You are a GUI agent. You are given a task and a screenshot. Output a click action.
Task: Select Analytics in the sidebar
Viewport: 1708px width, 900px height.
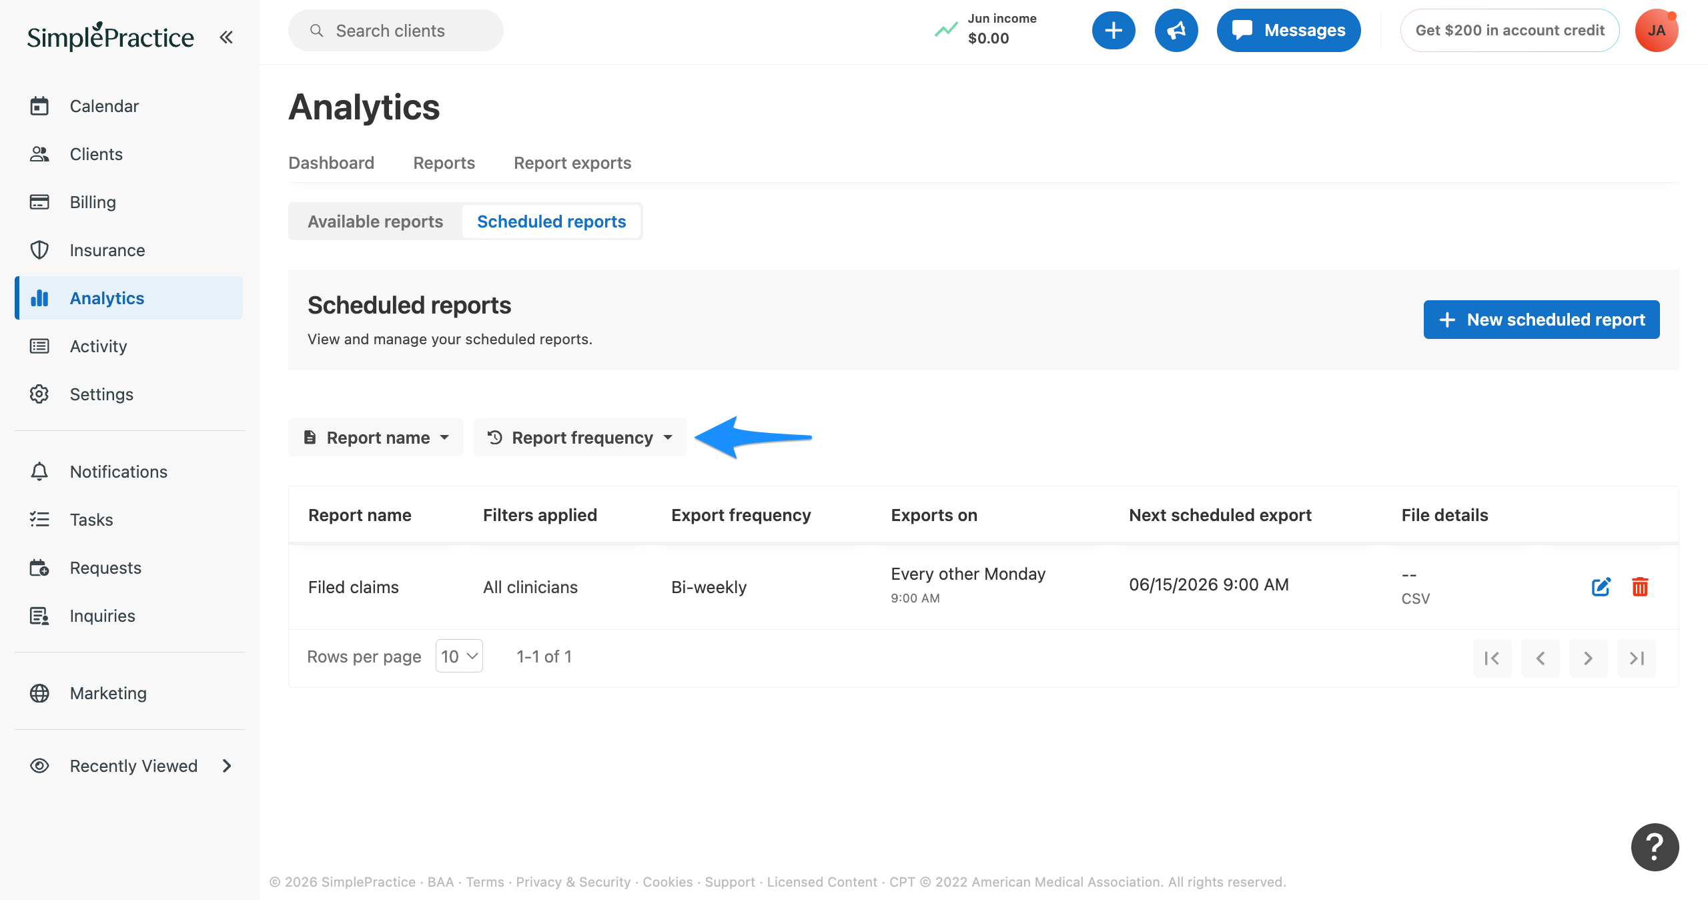129,298
